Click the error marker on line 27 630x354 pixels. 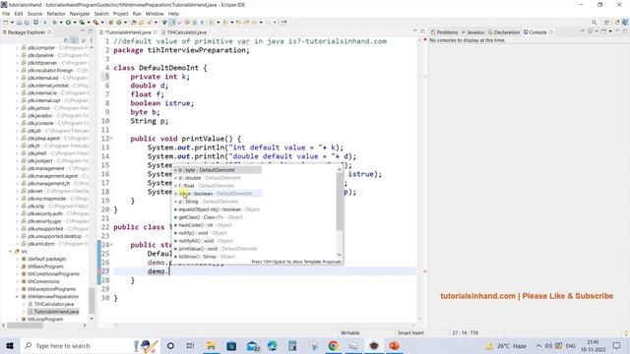[x=99, y=271]
